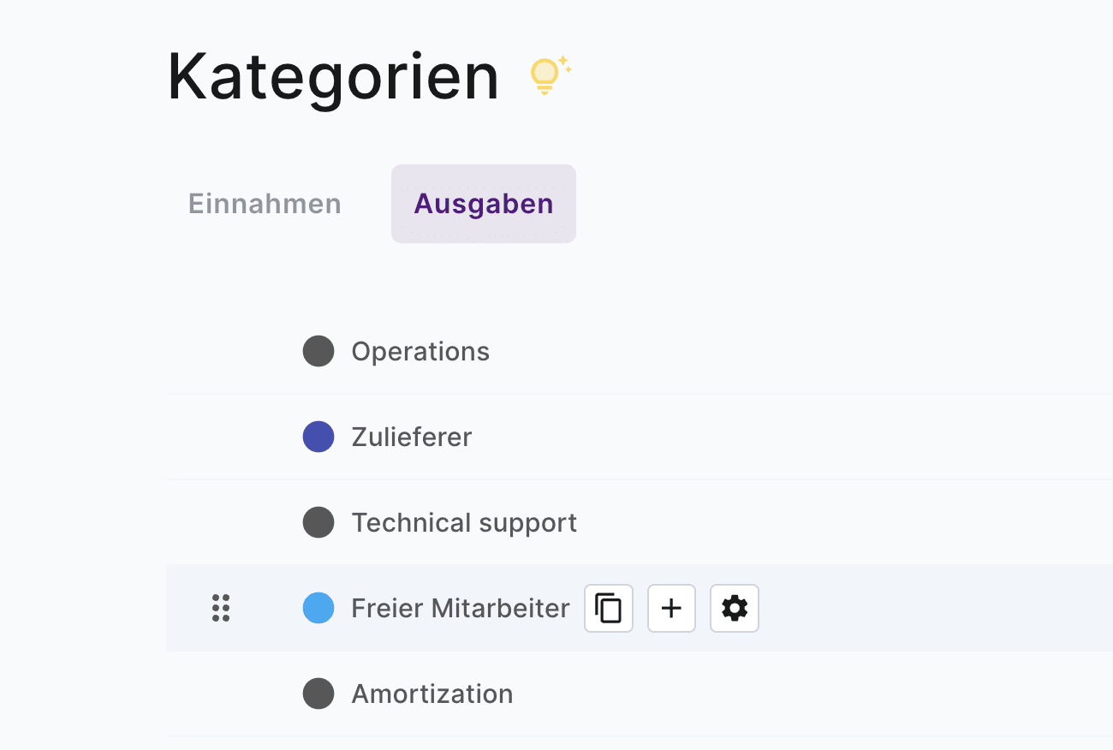Duplicate the Freier Mitarbeiter category
1113x750 pixels.
(608, 609)
